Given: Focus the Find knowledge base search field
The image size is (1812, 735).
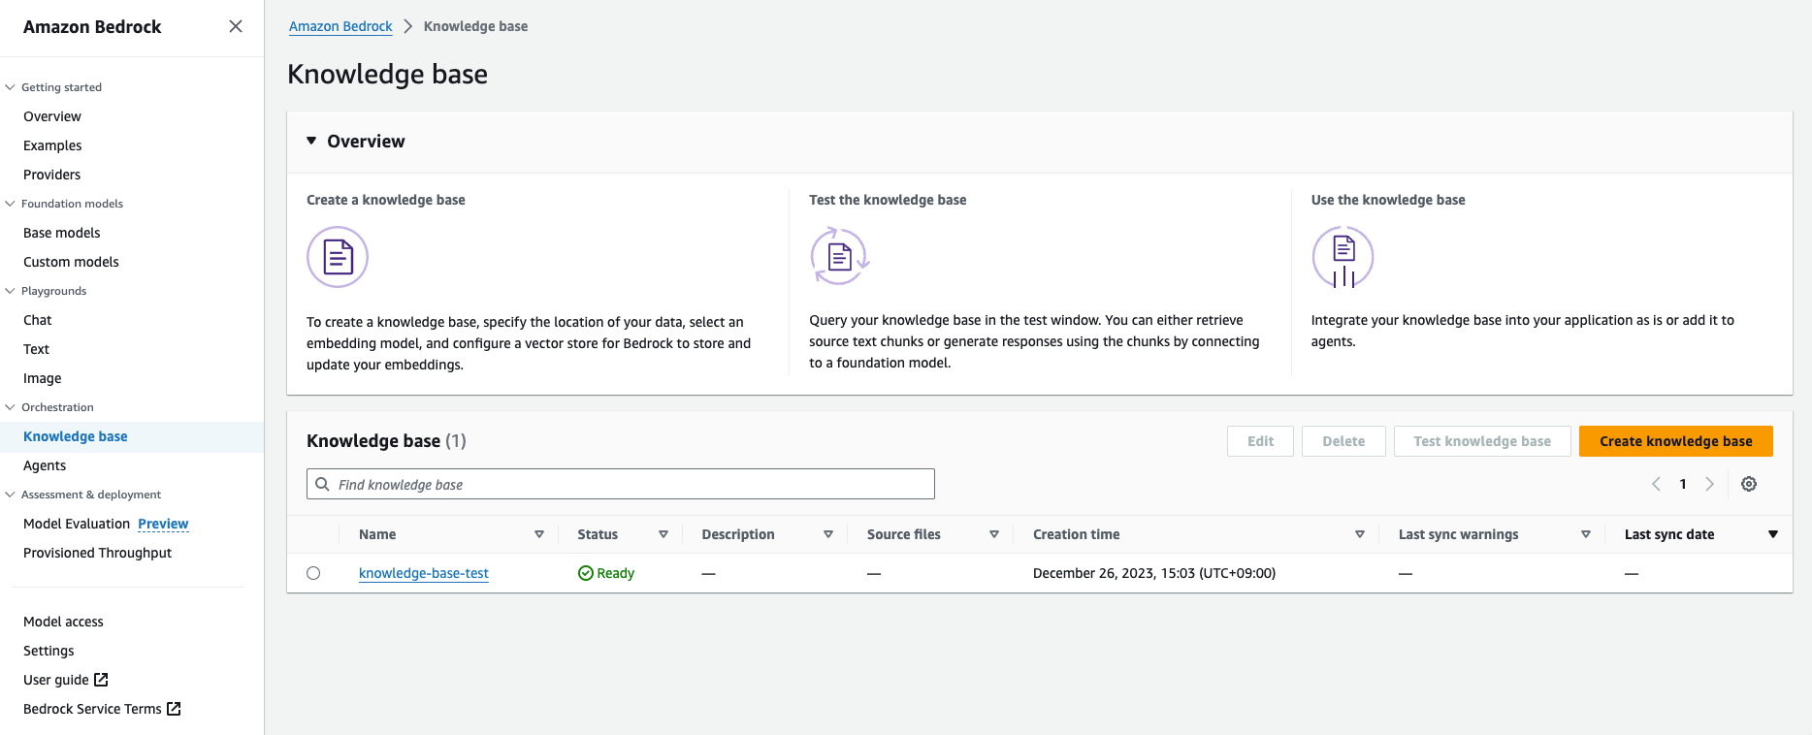Looking at the screenshot, I should pyautogui.click(x=621, y=484).
